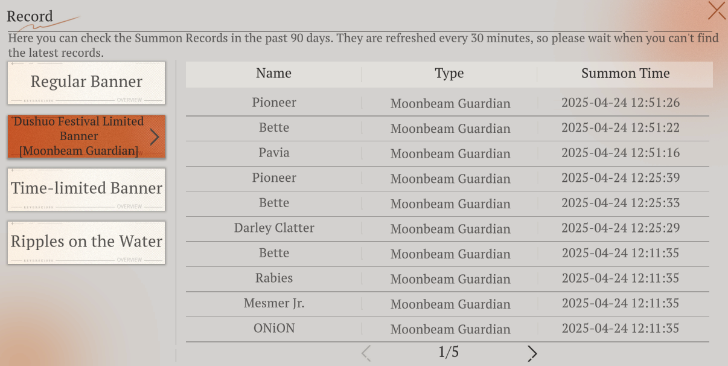
Task: Click the Record title heading
Action: (30, 16)
